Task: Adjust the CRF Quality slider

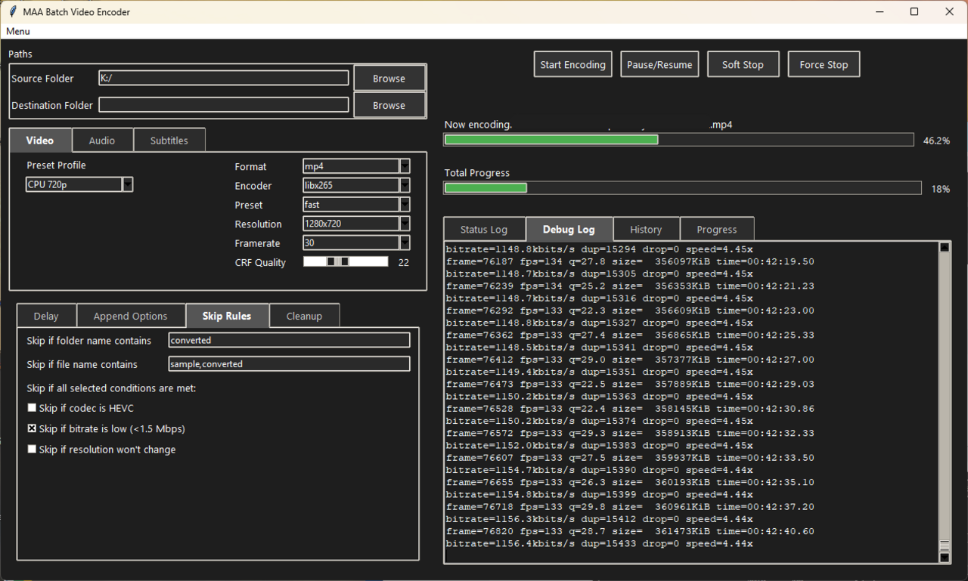Action: (x=346, y=261)
